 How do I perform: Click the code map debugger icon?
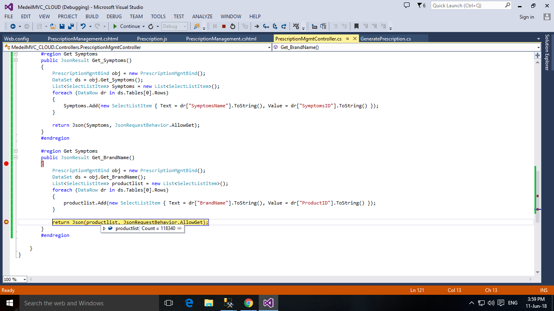tap(296, 26)
